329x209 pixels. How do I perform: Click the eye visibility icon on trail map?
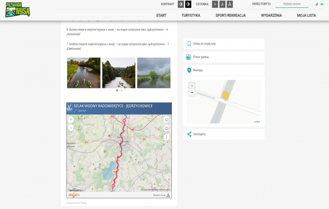(x=167, y=128)
